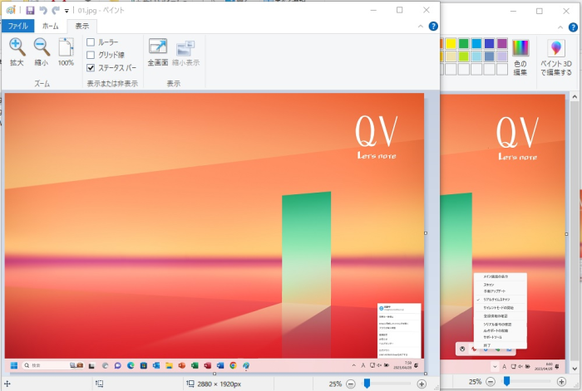Click canvas right-edge resize handle in front window

tap(426, 233)
